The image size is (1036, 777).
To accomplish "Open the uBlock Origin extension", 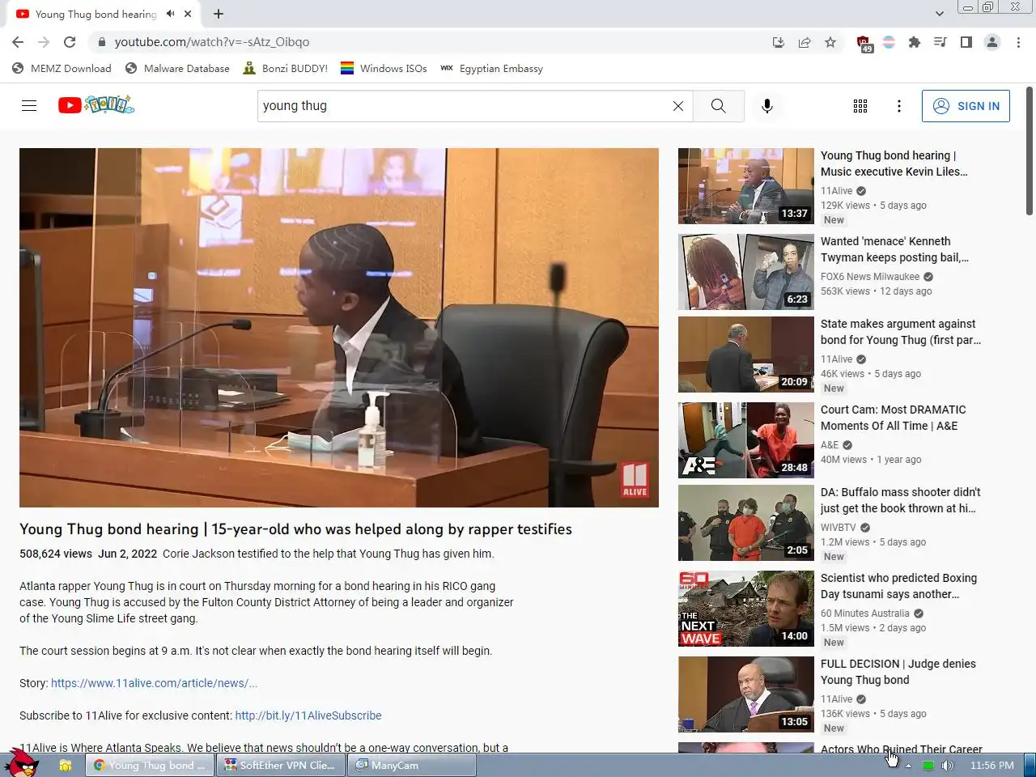I will pos(864,43).
